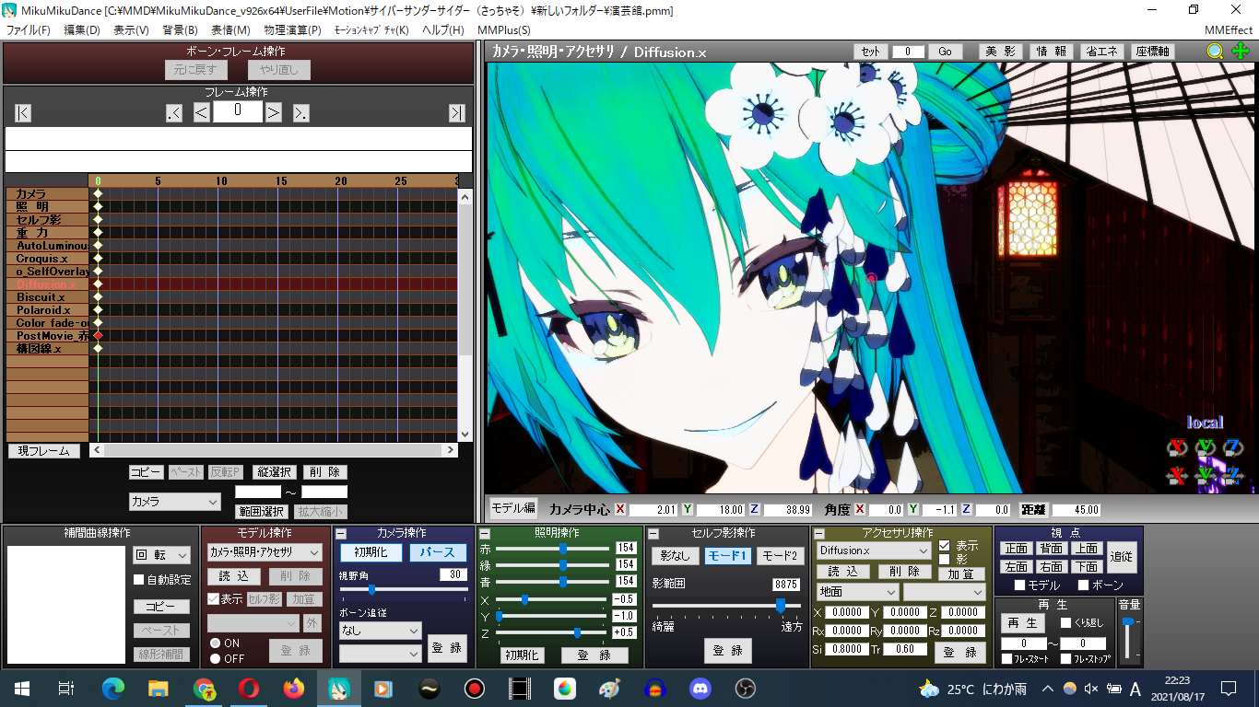Click the パース perspective button
Screen dimensions: 1259x707
tap(438, 552)
